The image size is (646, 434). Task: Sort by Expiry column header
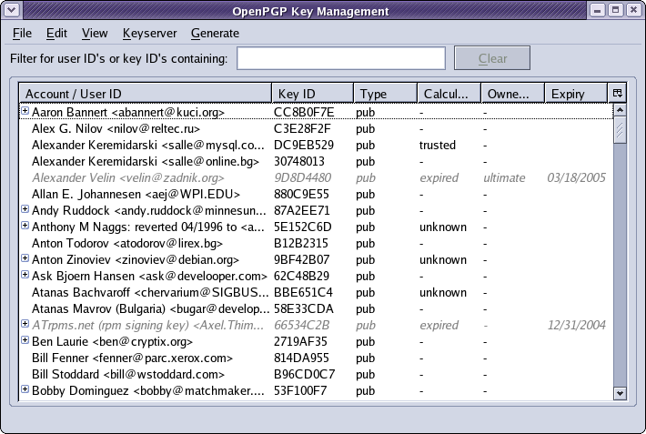576,94
